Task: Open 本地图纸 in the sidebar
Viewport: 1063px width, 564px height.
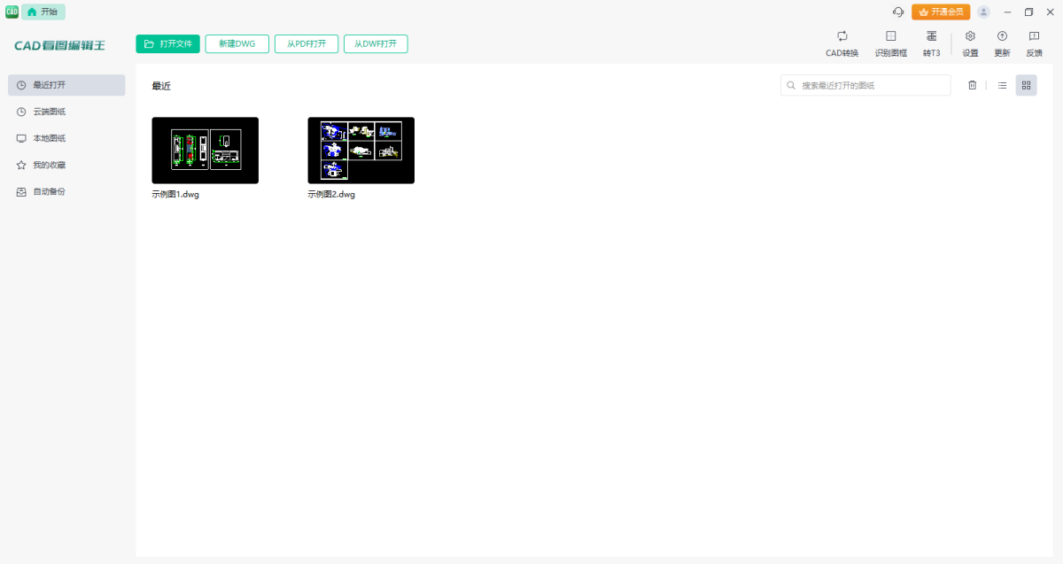Action: click(66, 138)
